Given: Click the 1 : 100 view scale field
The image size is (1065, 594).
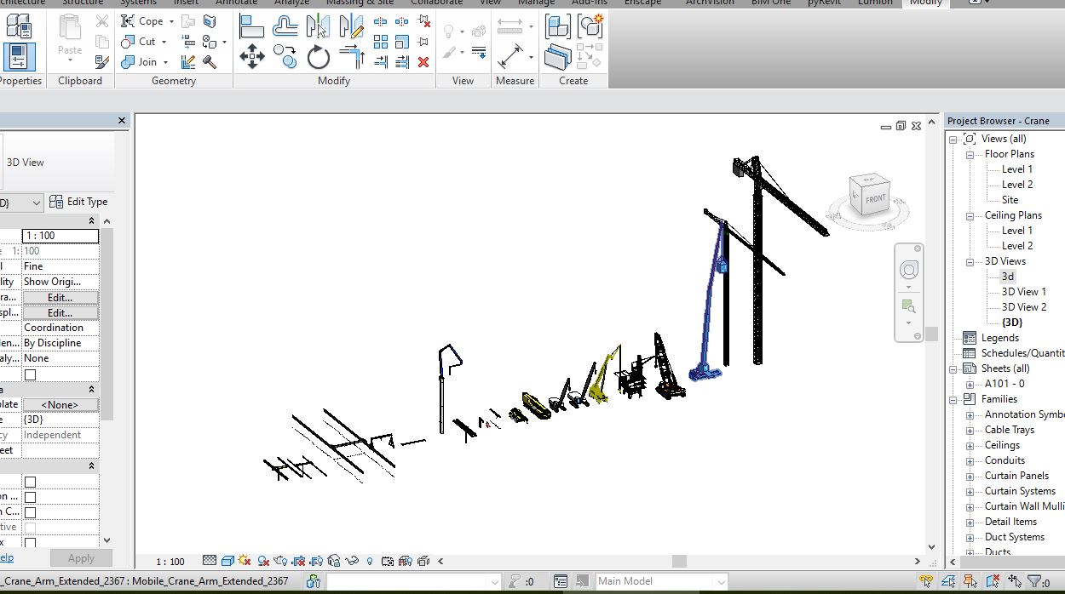Looking at the screenshot, I should (60, 236).
